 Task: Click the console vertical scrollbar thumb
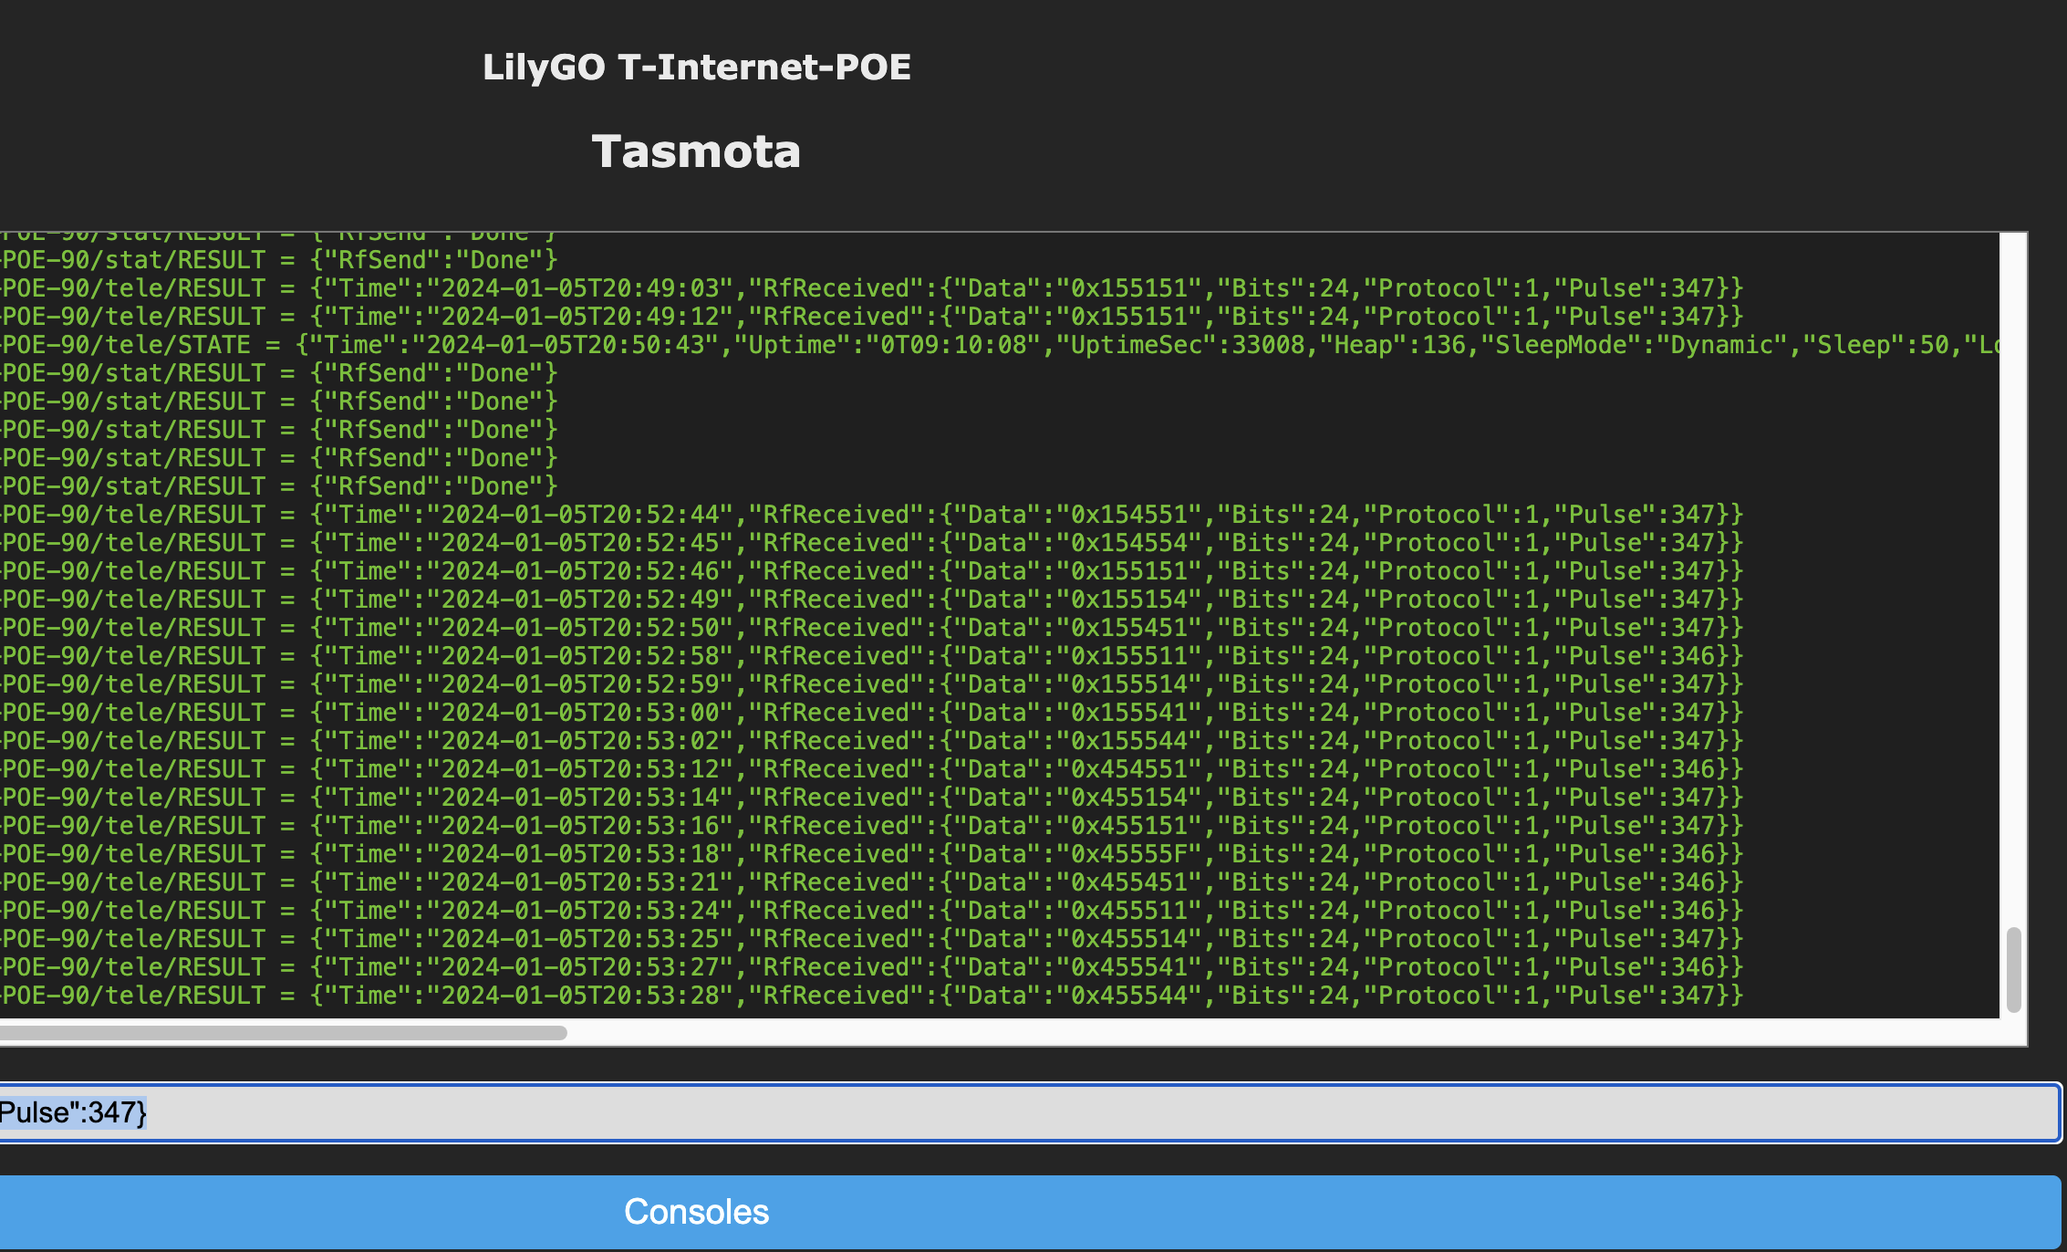click(x=2014, y=969)
